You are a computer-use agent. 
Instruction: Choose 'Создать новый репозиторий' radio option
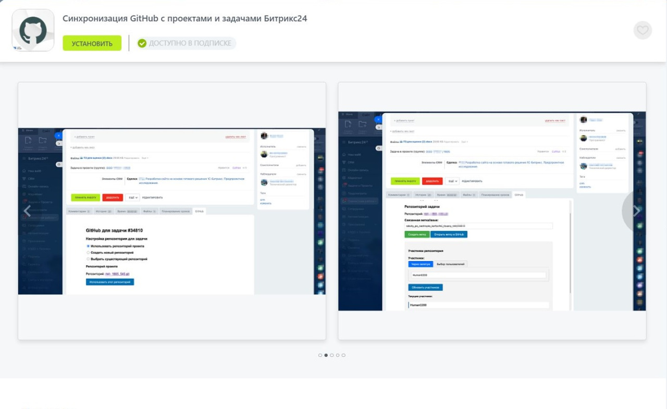pyautogui.click(x=88, y=252)
